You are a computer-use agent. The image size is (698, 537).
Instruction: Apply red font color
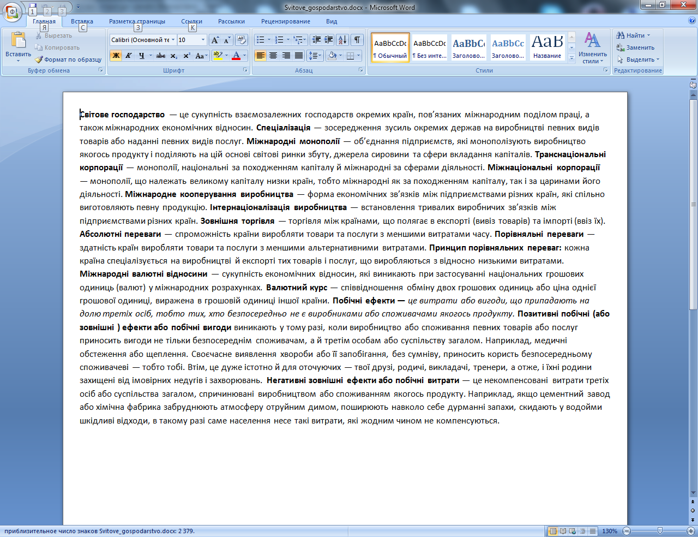pos(236,56)
